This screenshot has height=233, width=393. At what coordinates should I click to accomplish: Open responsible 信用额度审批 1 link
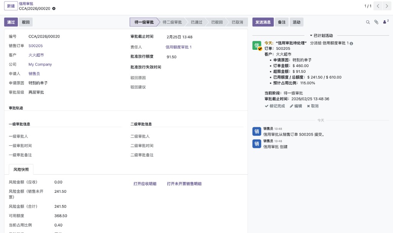178,47
